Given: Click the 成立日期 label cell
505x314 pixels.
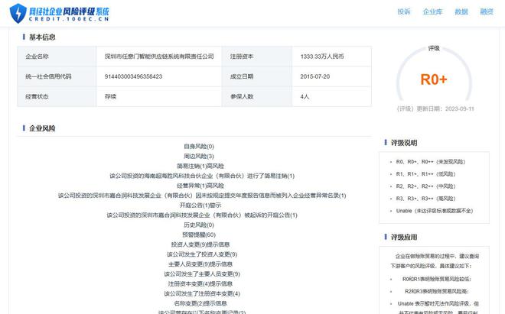Looking at the screenshot, I should click(257, 76).
